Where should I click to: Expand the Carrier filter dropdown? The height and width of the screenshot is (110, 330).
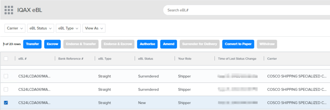(x=15, y=28)
